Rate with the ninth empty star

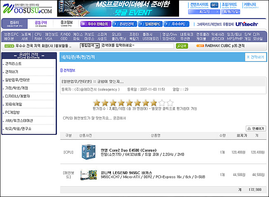coord(162,103)
